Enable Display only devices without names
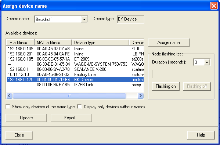Viewport: 220px width, 145px height. tap(80, 107)
